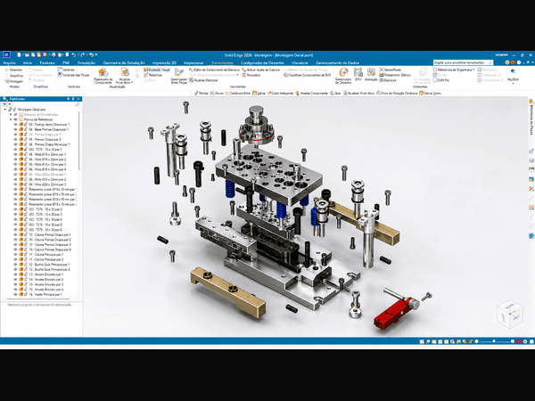The image size is (535, 401).
Task: Click the command bar Atualizar Nível Ativo button
Action: [359, 93]
